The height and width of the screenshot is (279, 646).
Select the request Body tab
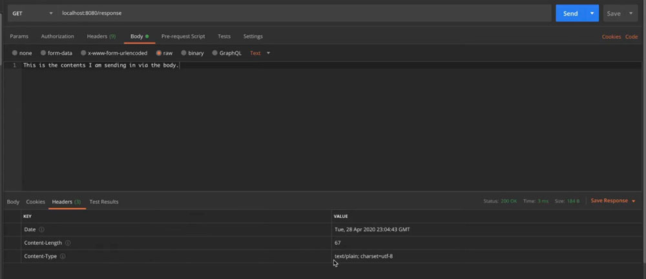pyautogui.click(x=140, y=36)
